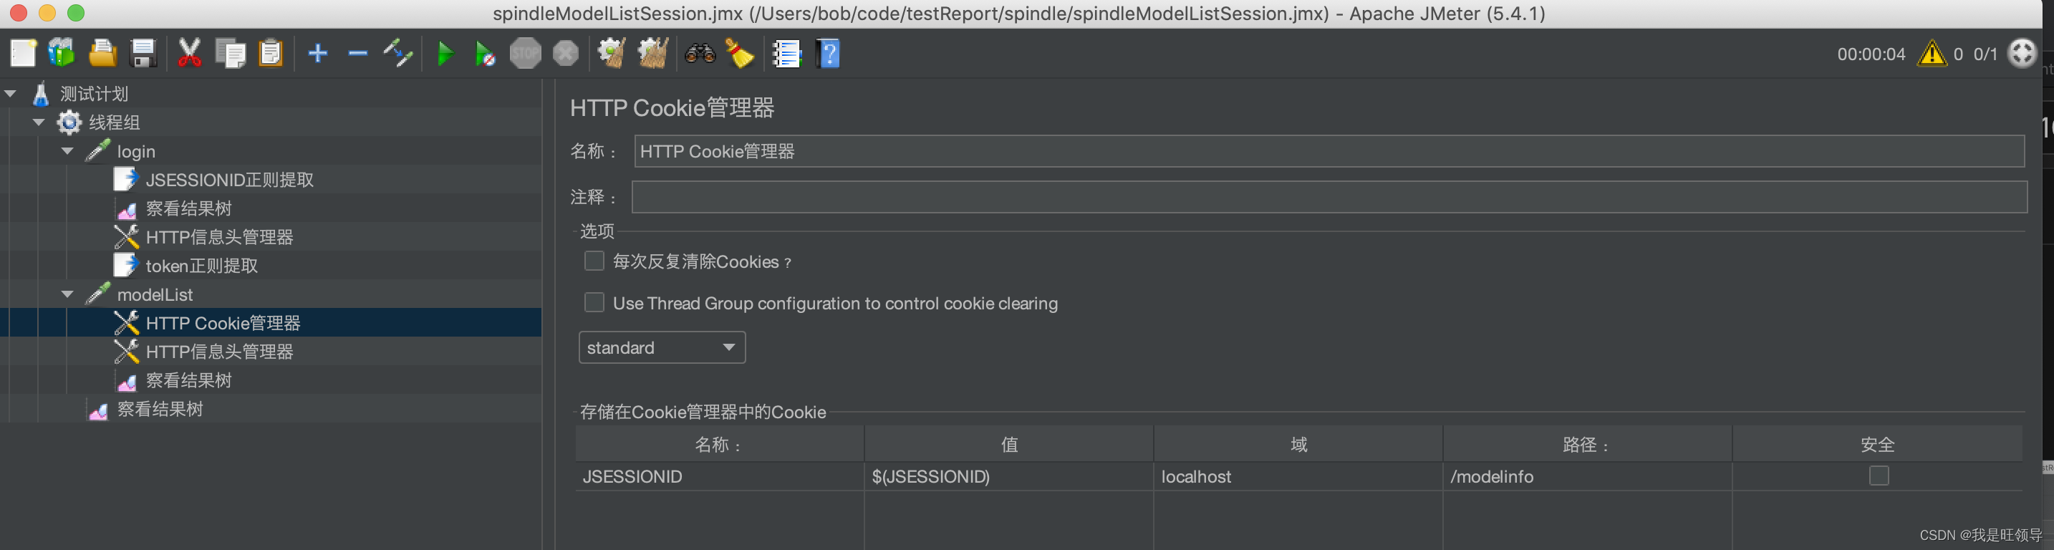Viewport: 2054px width, 550px height.
Task: Click the /modelinfo path cell
Action: [1588, 477]
